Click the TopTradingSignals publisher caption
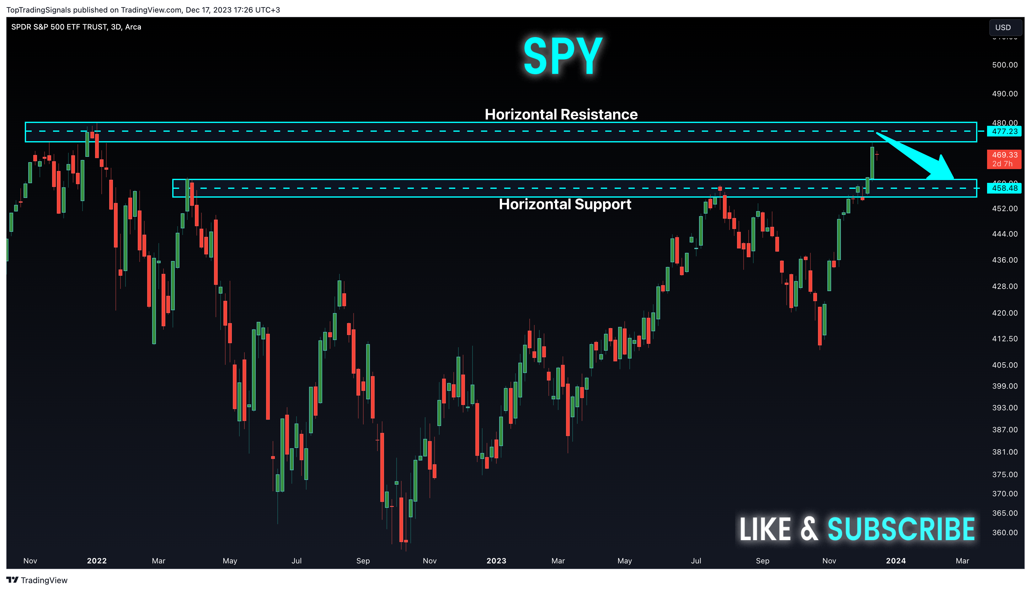The height and width of the screenshot is (591, 1031). coord(143,10)
